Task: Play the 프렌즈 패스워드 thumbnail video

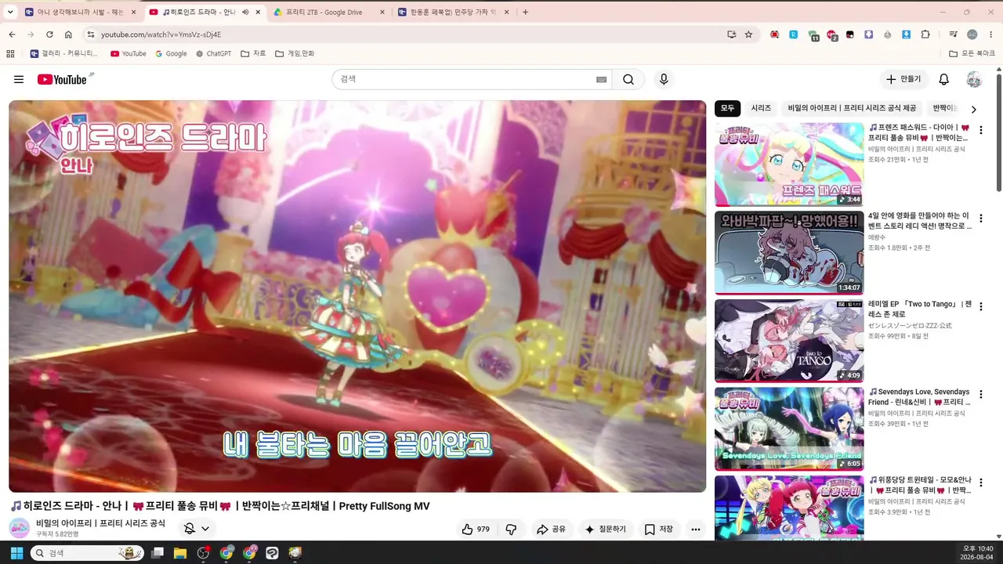Action: pyautogui.click(x=789, y=164)
